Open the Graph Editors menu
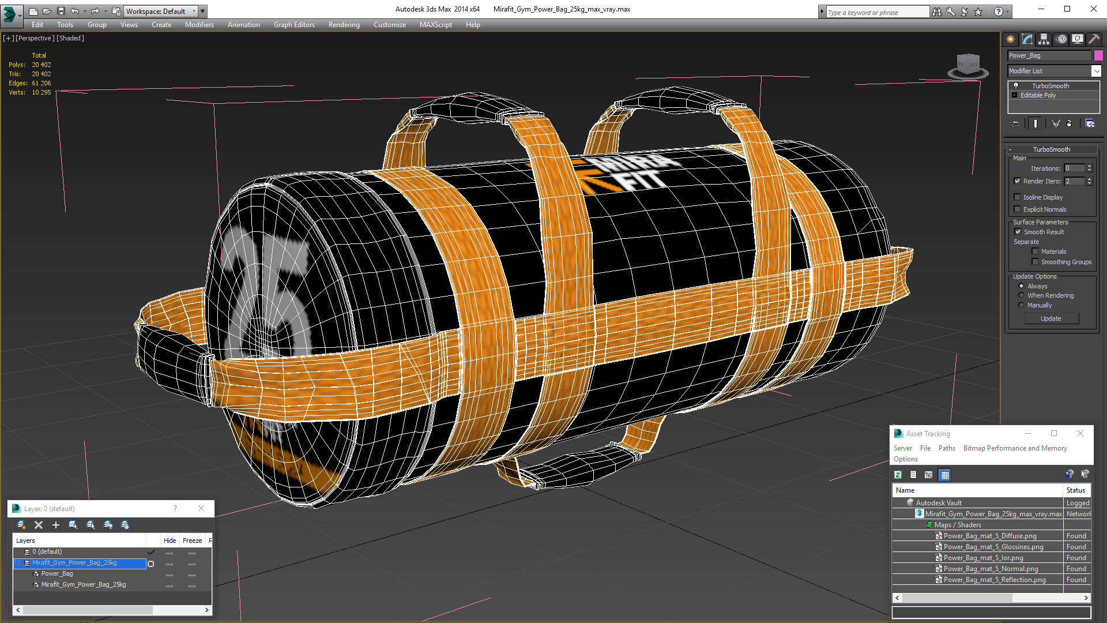This screenshot has height=623, width=1107. [294, 25]
